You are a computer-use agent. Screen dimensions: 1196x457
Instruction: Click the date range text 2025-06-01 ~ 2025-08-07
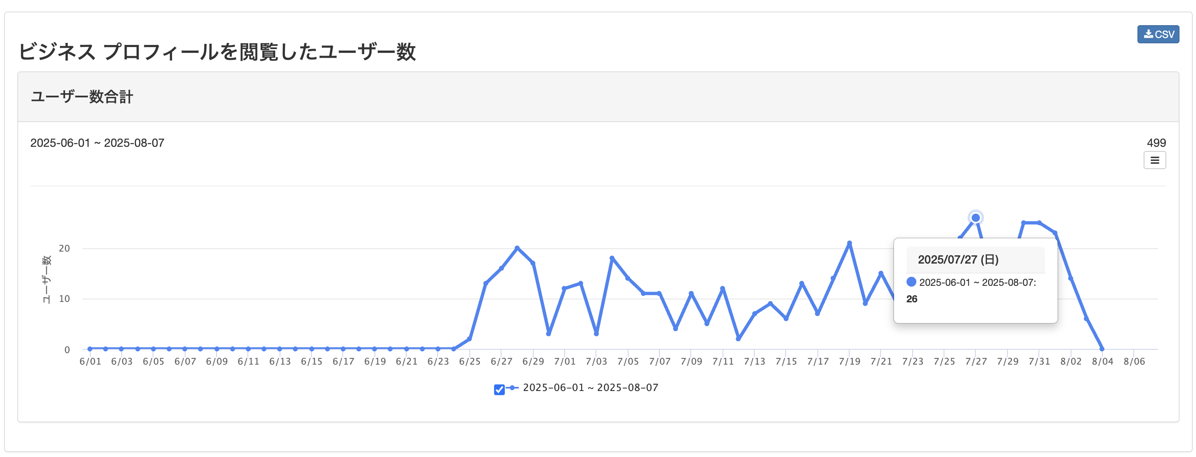tap(97, 143)
